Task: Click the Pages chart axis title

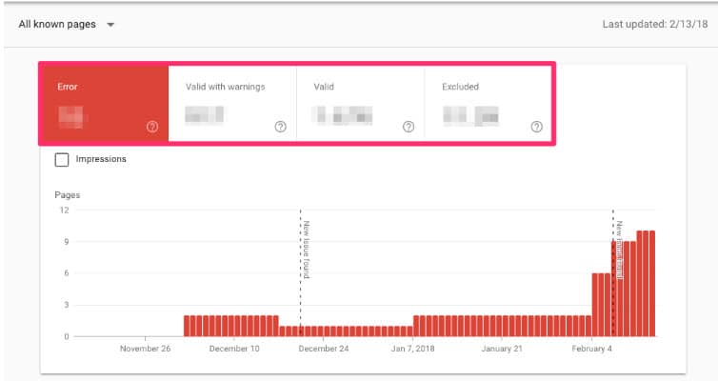Action: pos(68,195)
